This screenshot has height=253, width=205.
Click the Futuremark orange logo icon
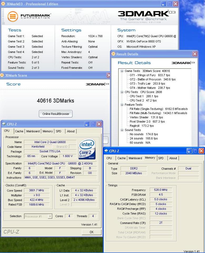click(x=13, y=16)
